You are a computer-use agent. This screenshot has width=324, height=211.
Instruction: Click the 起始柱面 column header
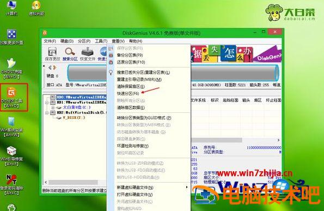click(230, 100)
